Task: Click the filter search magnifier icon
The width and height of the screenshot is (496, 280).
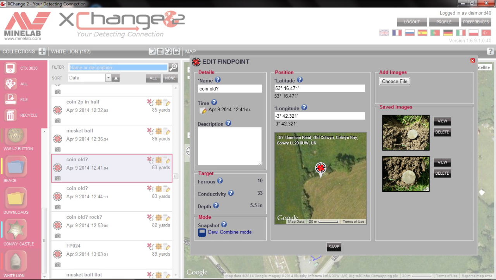Action: (173, 67)
